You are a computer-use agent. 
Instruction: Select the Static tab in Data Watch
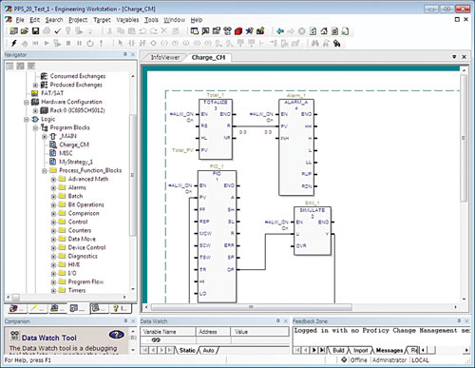click(x=187, y=350)
